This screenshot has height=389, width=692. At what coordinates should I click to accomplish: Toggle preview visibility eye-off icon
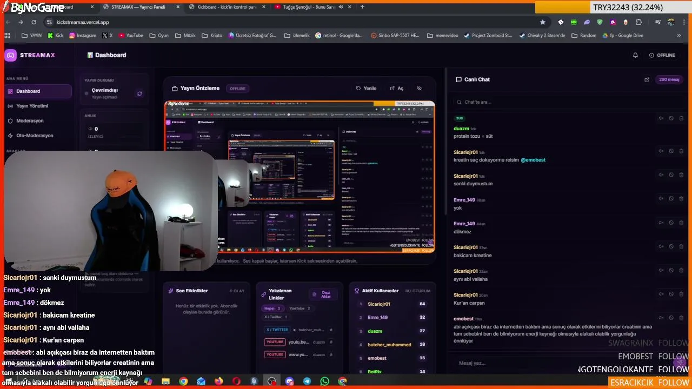(419, 88)
